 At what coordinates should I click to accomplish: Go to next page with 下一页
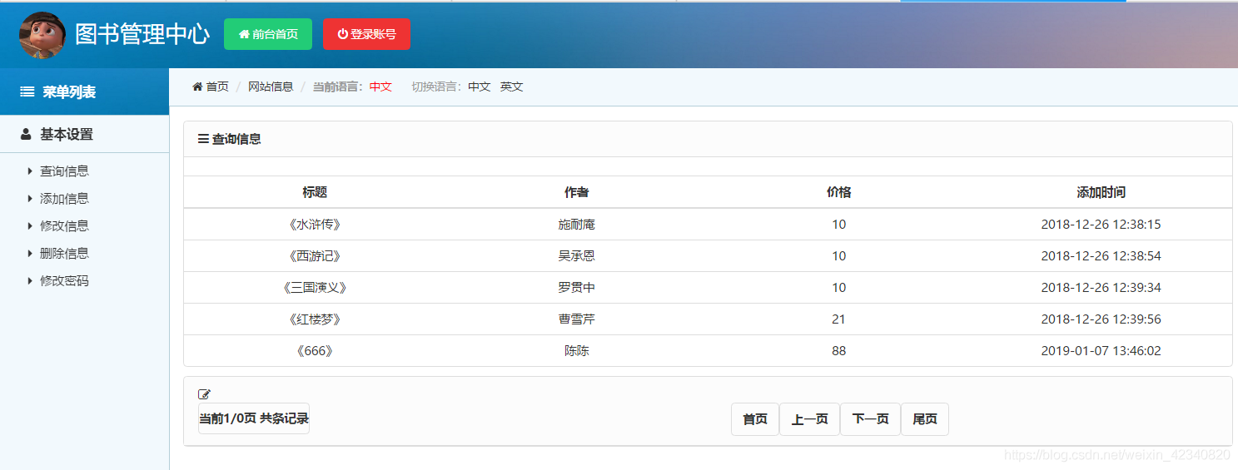point(870,419)
